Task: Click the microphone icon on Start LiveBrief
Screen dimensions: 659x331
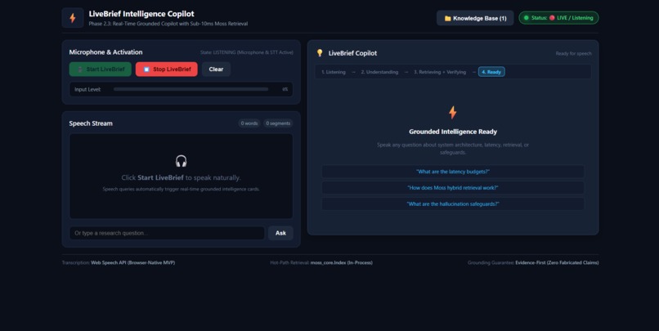Action: click(x=80, y=69)
